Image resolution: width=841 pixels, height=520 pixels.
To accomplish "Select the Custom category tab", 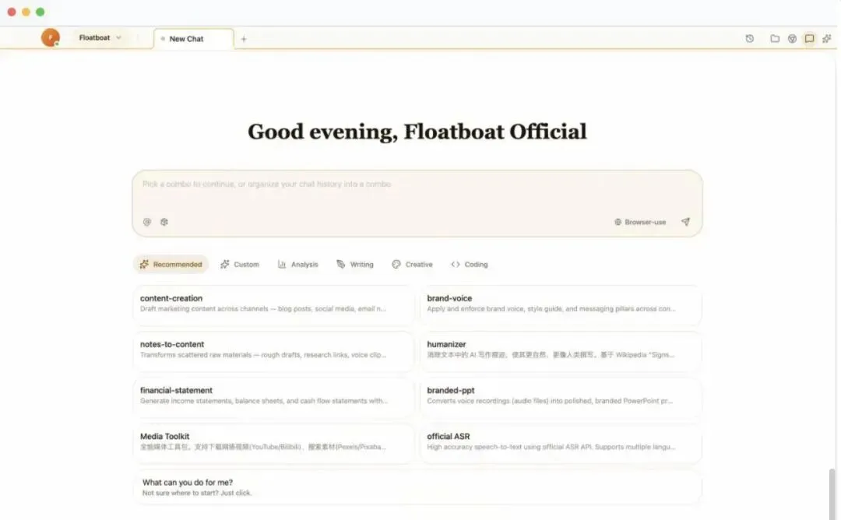I will point(240,265).
